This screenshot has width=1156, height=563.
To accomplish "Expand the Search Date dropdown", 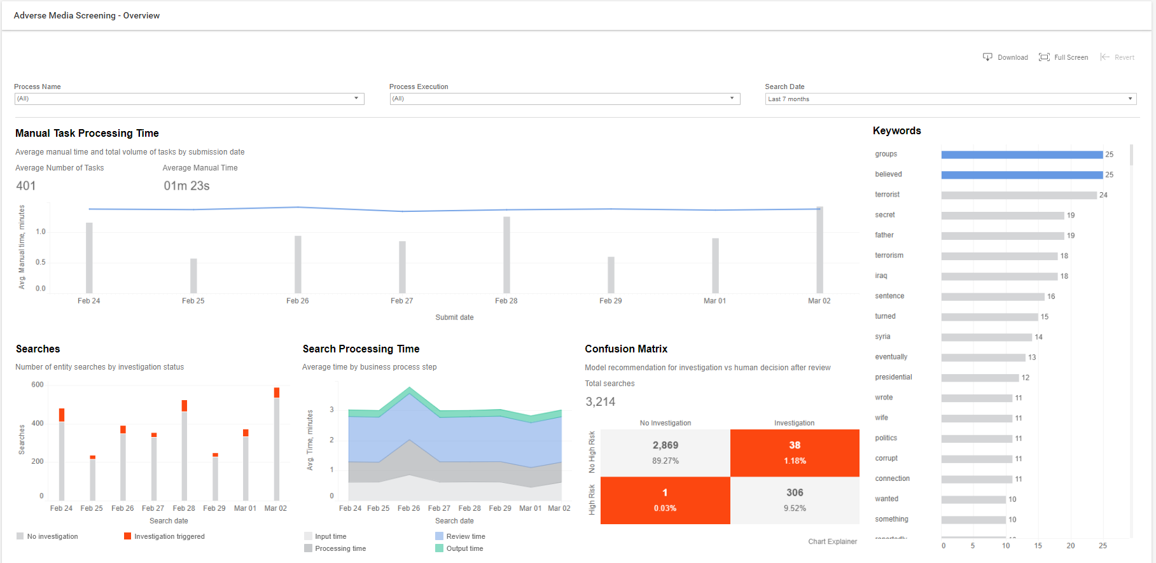I will [951, 99].
